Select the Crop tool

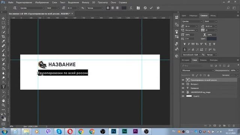(3, 37)
